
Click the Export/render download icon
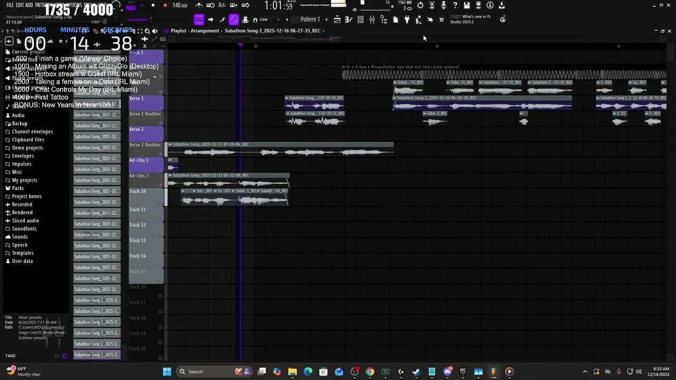click(502, 5)
